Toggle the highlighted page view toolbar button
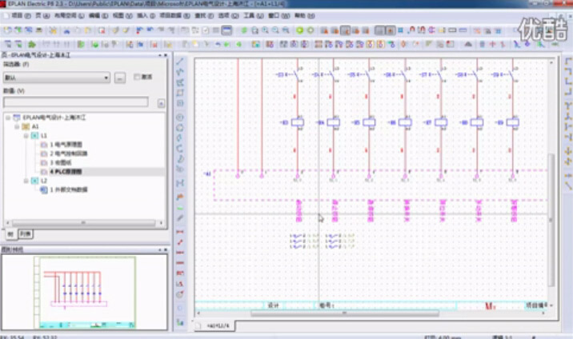573x339 pixels. 227,30
